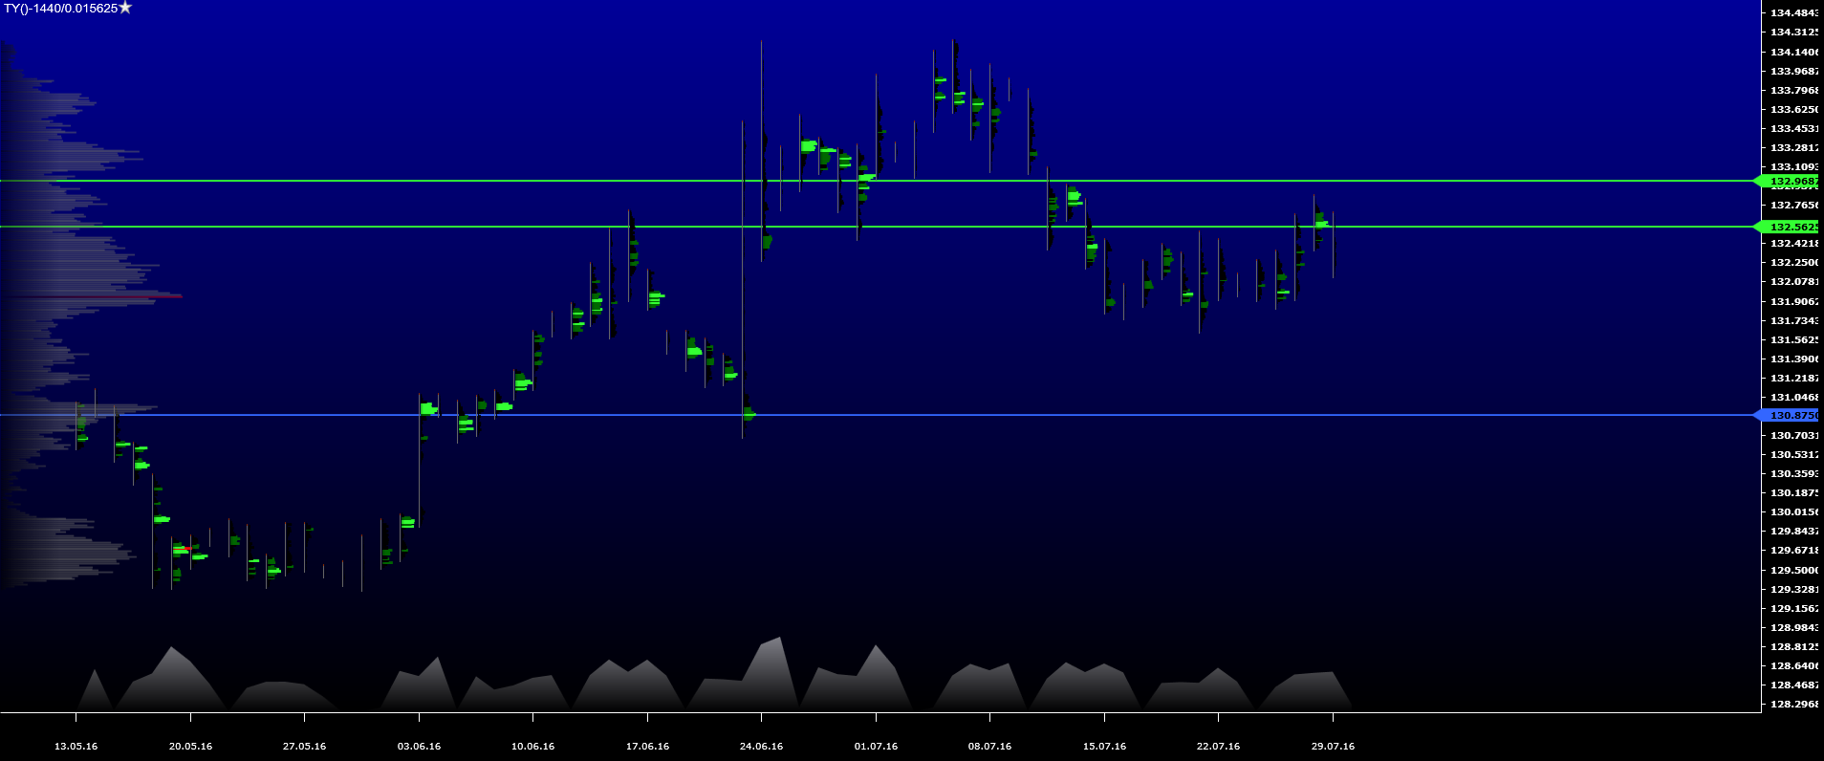The width and height of the screenshot is (1824, 761).
Task: Click the 13.05.16 date label
Action: (x=76, y=746)
